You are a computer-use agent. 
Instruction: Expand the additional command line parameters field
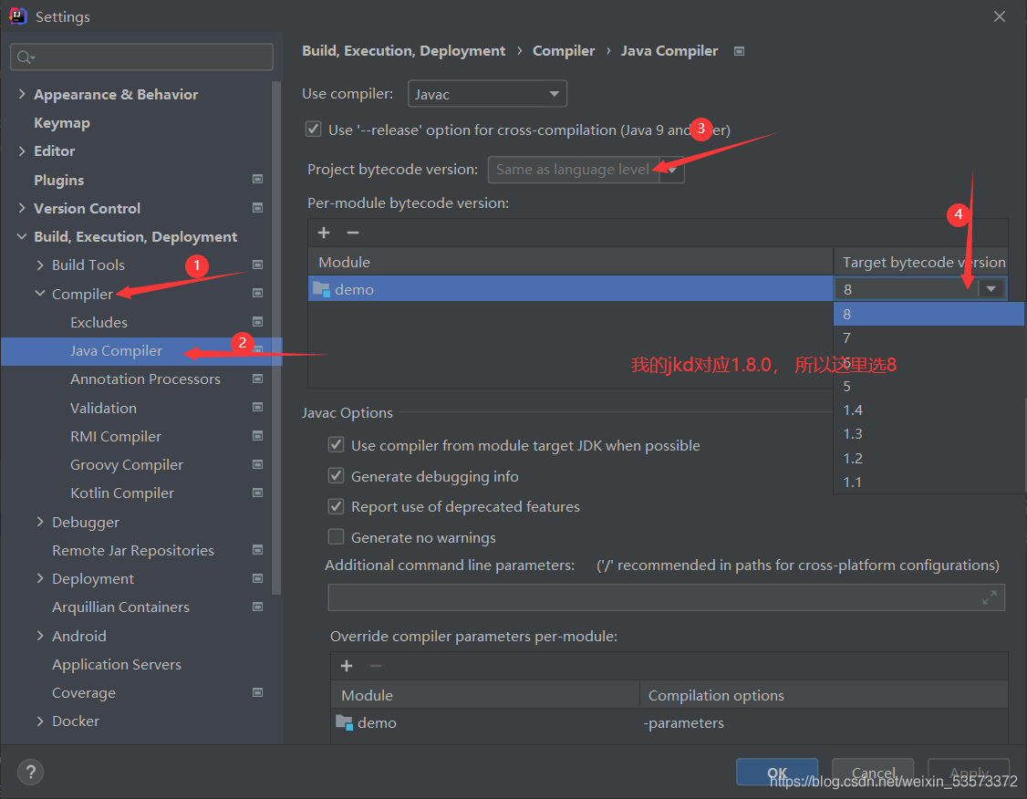[x=989, y=597]
